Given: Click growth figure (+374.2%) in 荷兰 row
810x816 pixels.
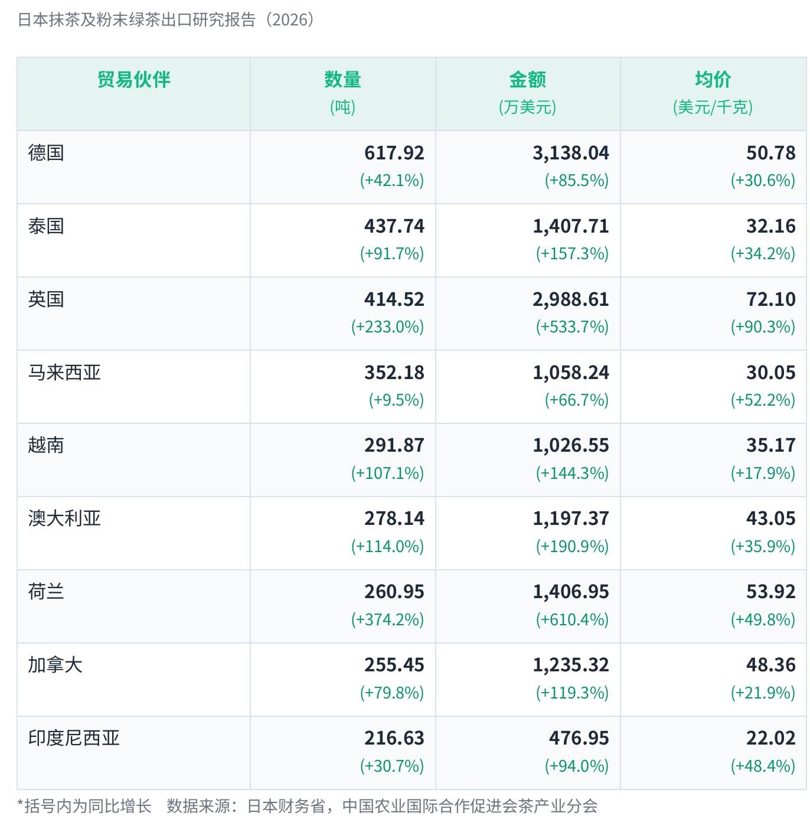Looking at the screenshot, I should (x=388, y=619).
